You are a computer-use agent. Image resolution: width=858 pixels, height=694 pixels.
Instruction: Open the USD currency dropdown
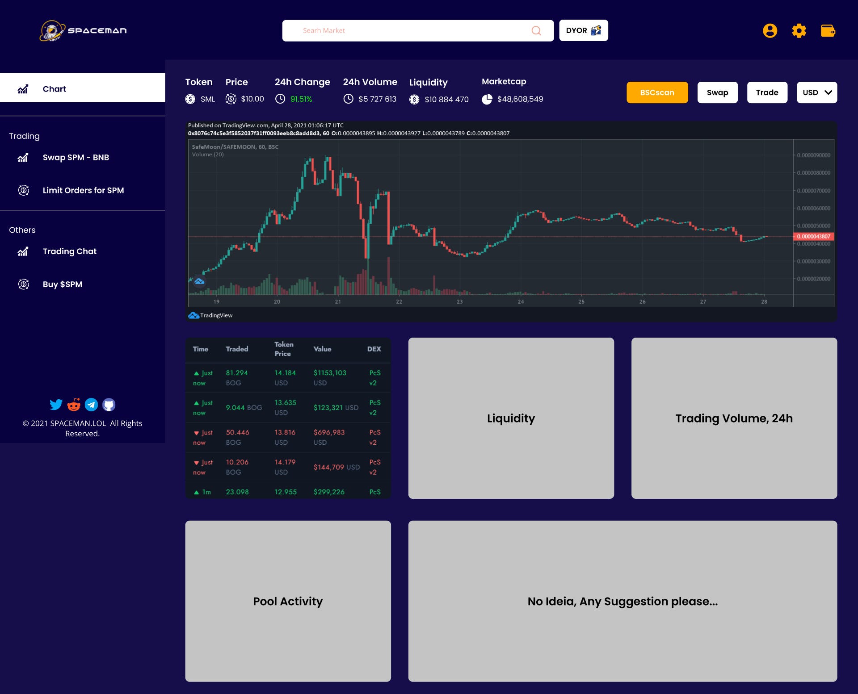(817, 92)
